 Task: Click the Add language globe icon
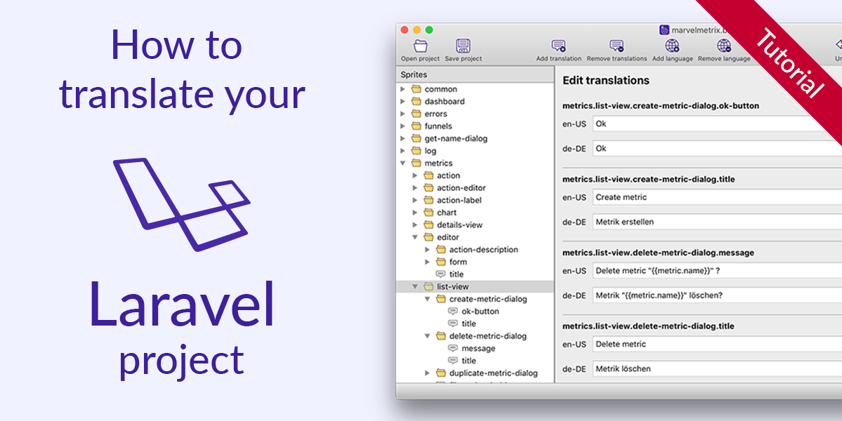[x=672, y=44]
